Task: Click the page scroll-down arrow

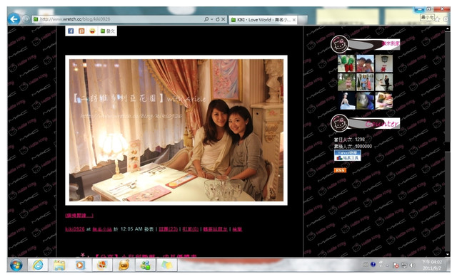Action: click(x=448, y=254)
